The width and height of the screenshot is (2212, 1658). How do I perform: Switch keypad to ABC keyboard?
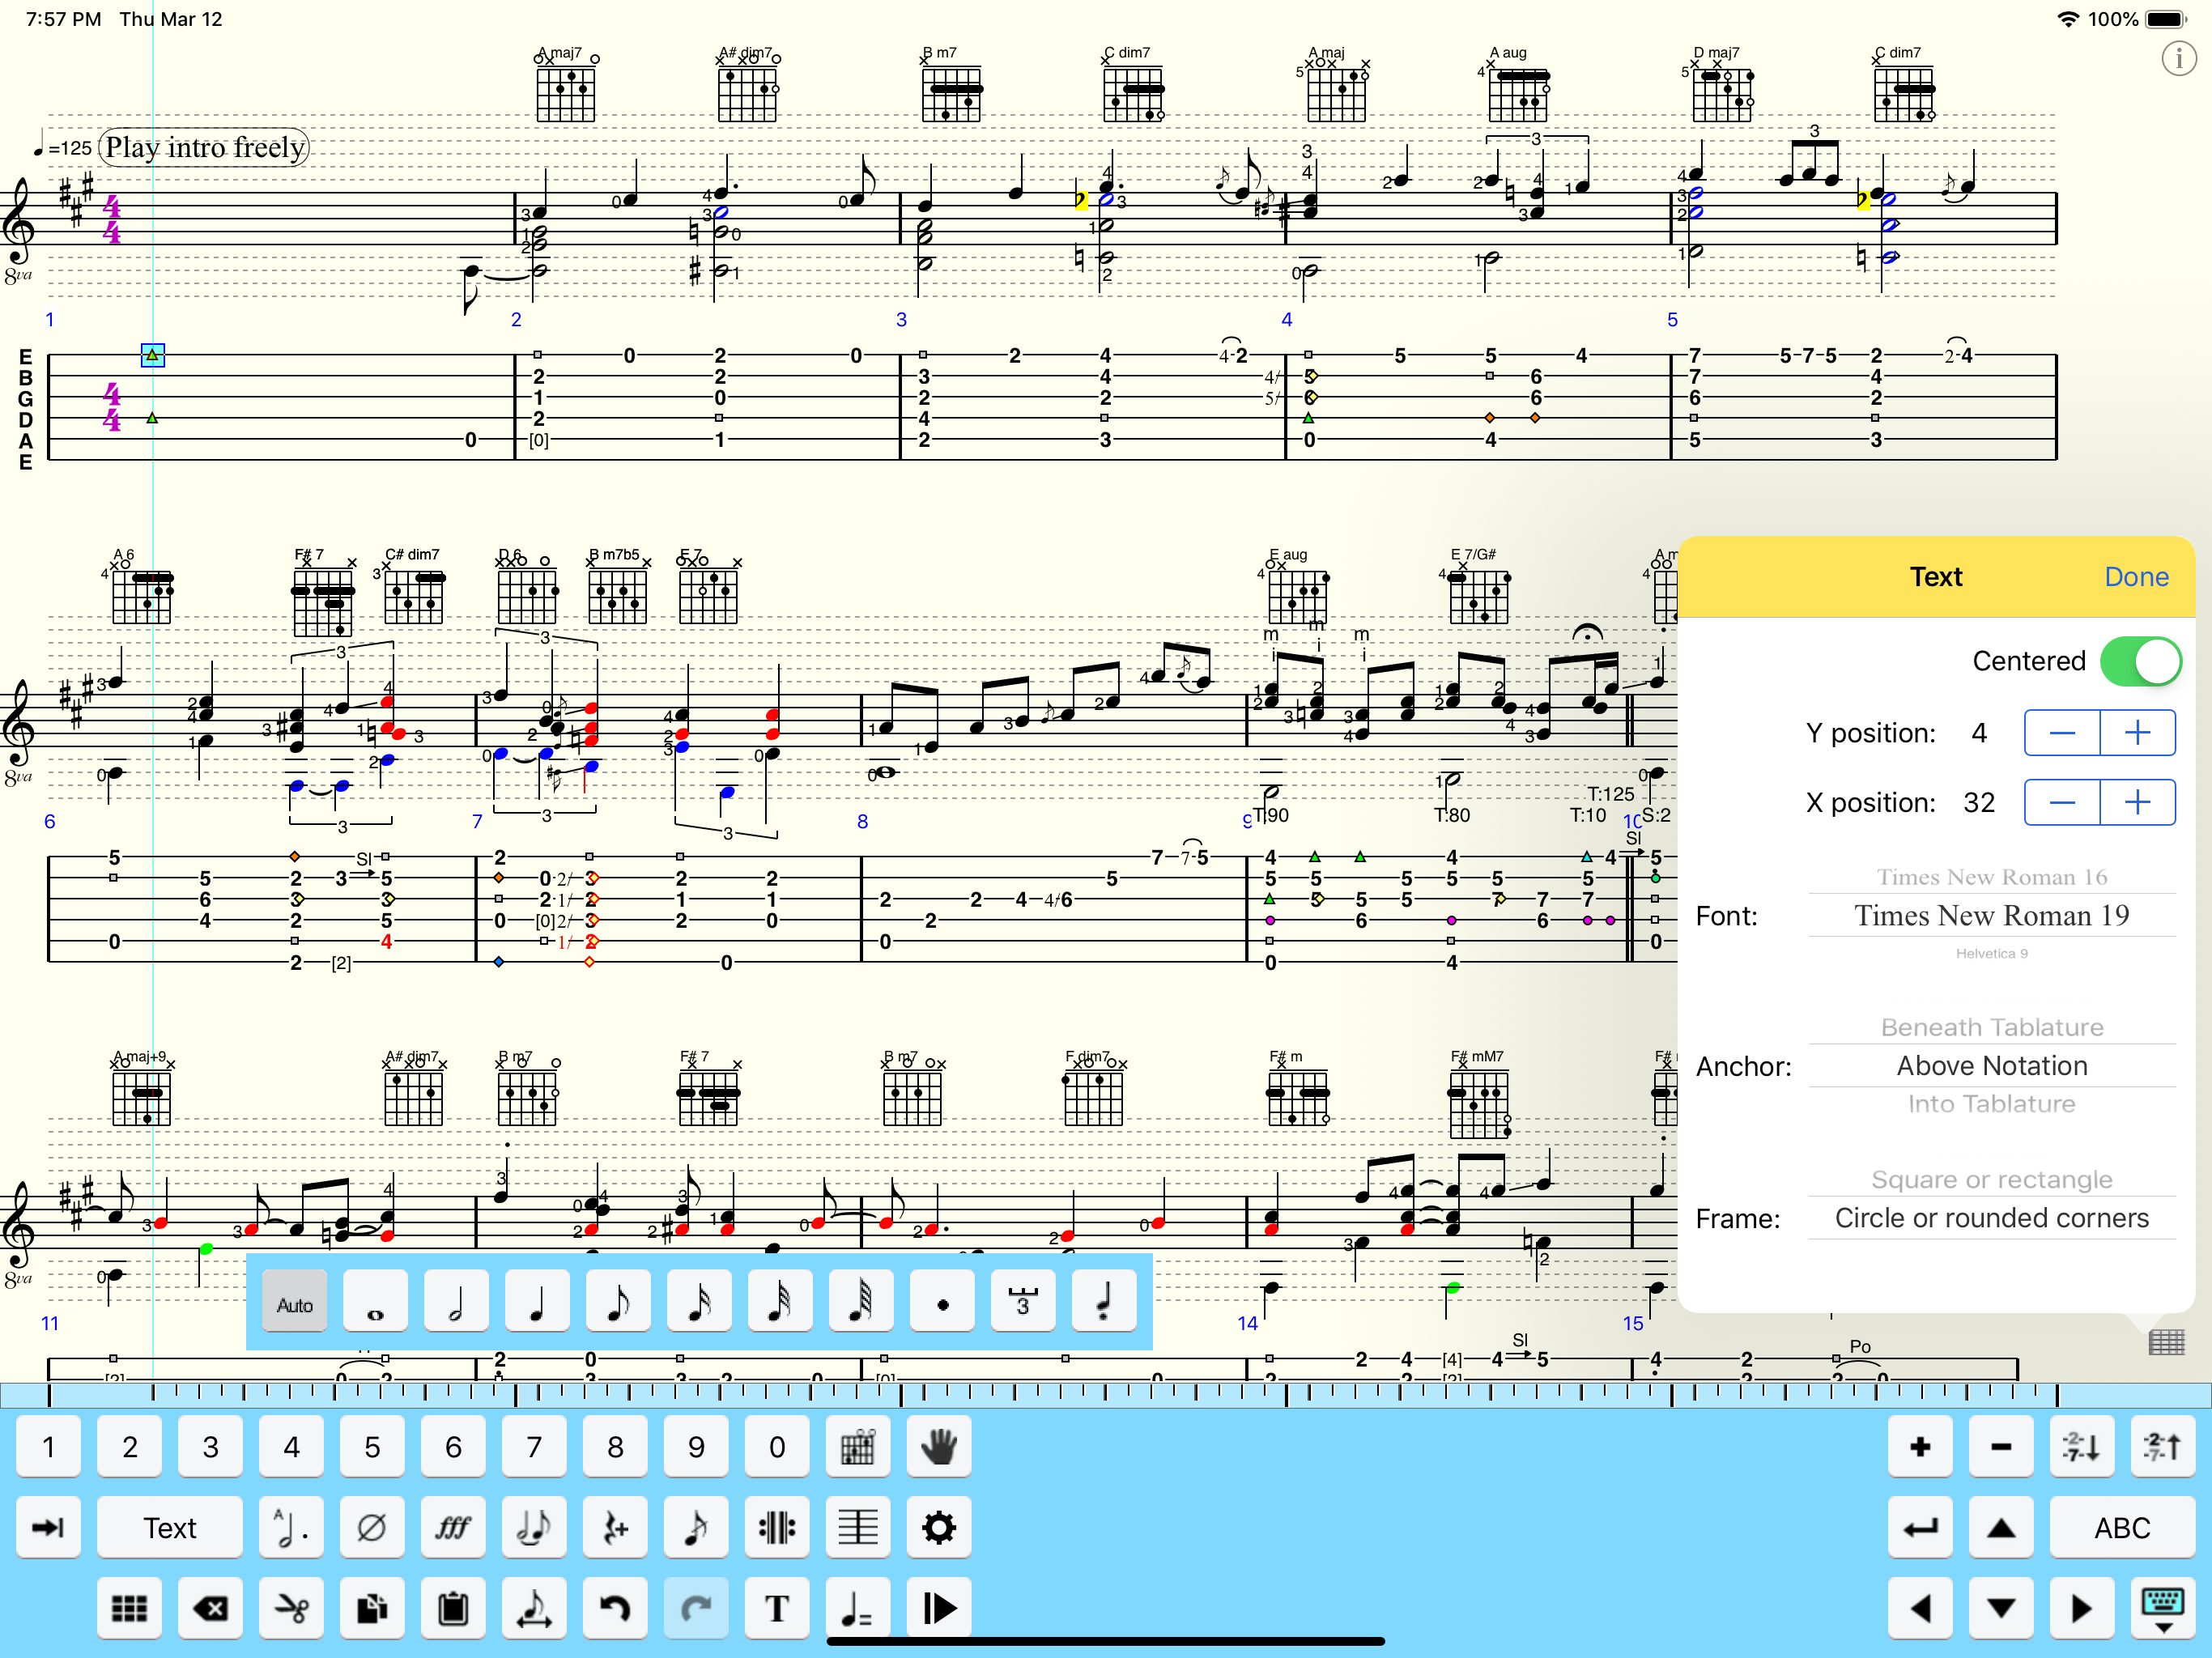pyautogui.click(x=2121, y=1528)
